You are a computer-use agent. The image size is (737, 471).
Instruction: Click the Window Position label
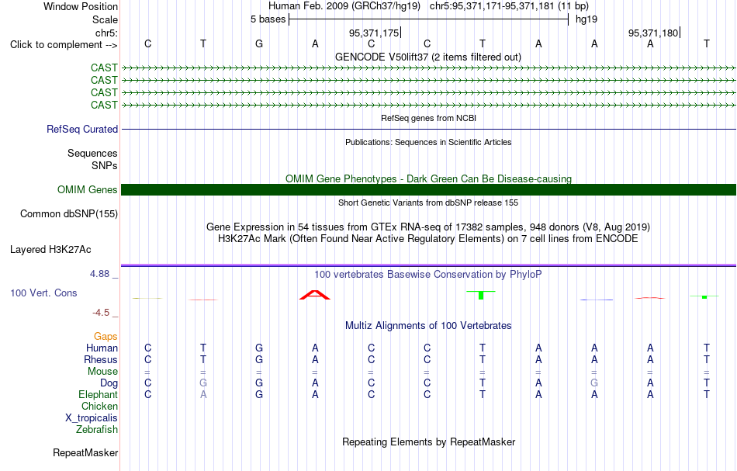click(x=81, y=7)
